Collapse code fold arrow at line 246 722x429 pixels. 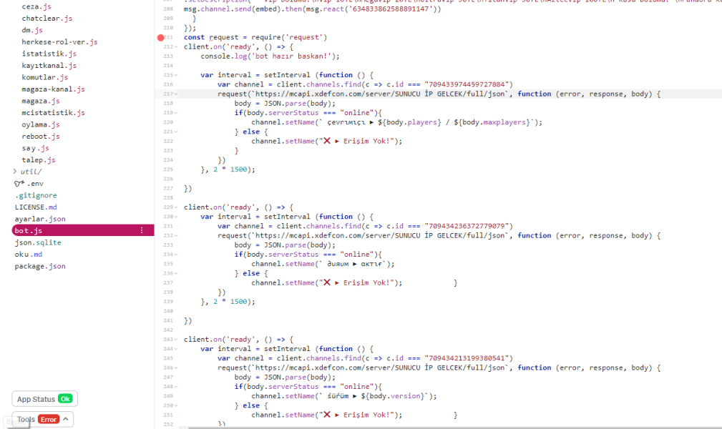click(176, 368)
